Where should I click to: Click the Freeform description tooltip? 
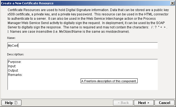coord(109,81)
